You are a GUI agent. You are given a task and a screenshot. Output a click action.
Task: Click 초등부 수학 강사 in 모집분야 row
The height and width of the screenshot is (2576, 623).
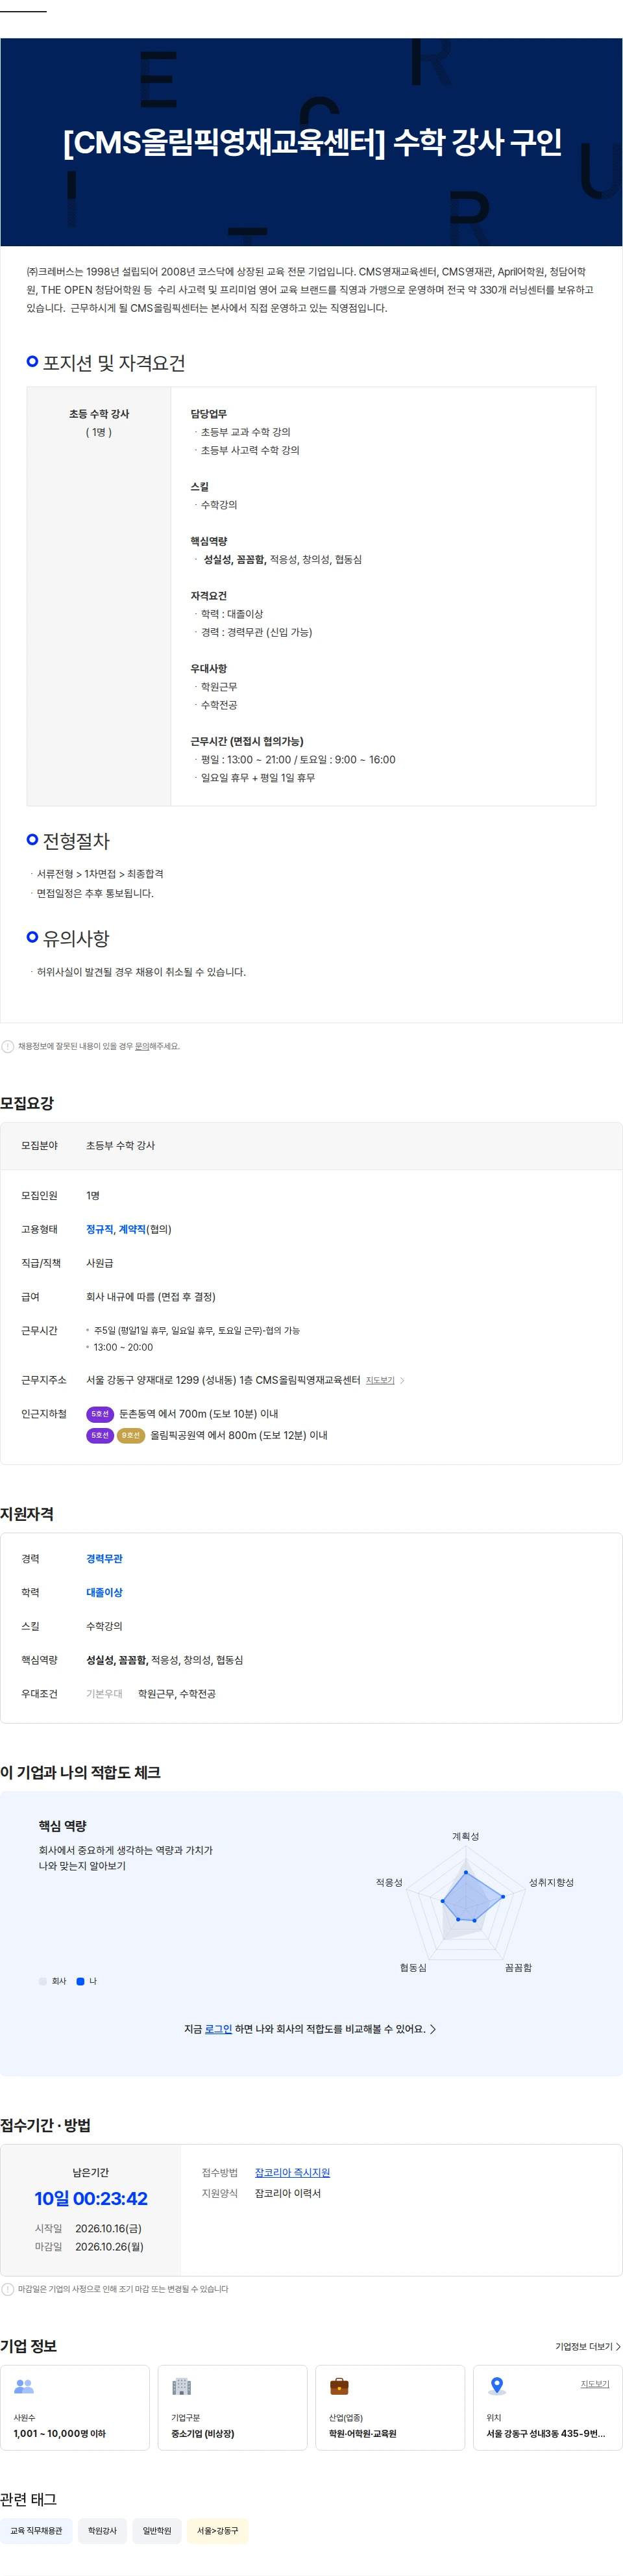120,1145
